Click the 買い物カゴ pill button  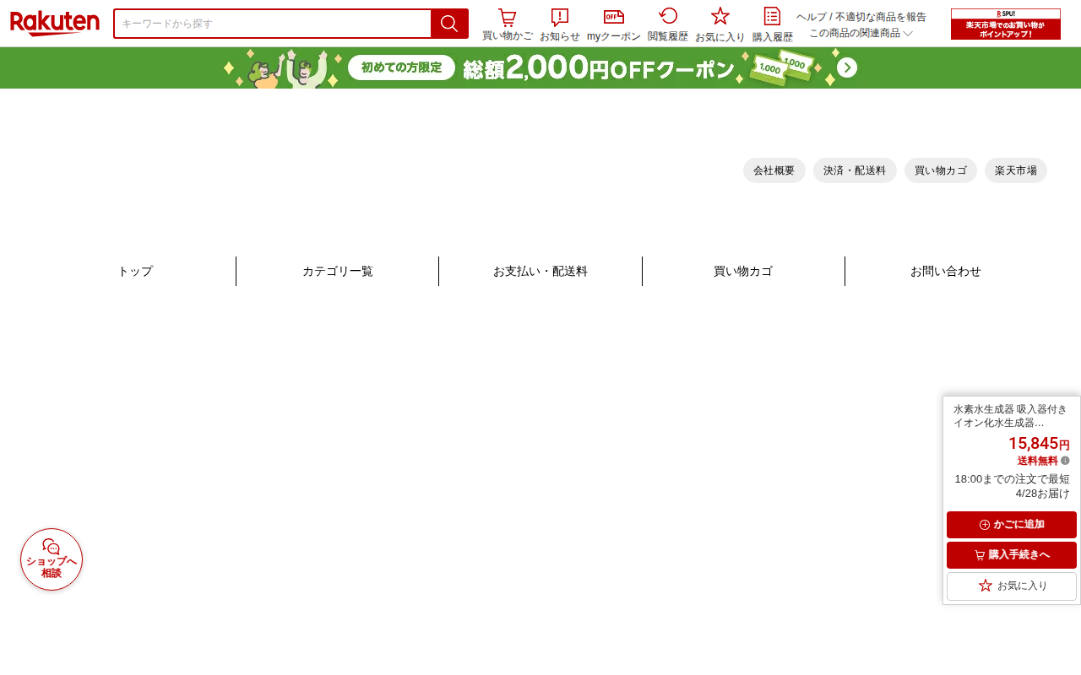click(x=941, y=170)
